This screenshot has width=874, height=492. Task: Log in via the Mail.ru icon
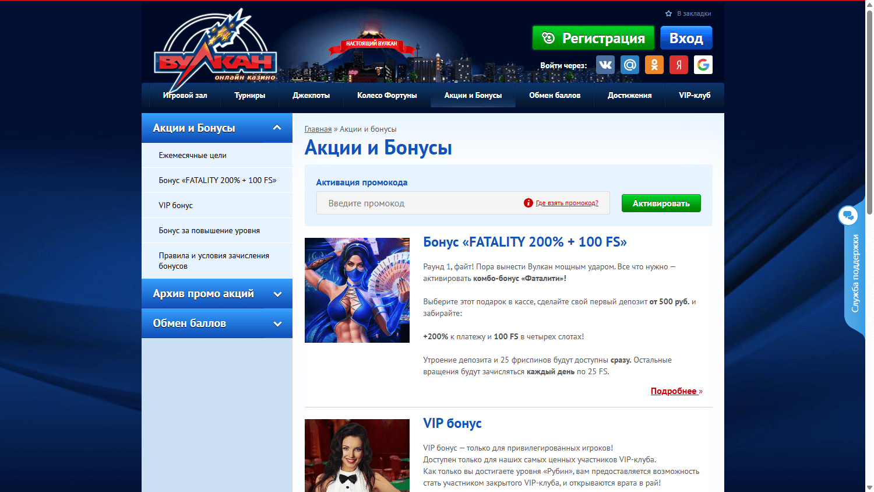coord(629,65)
